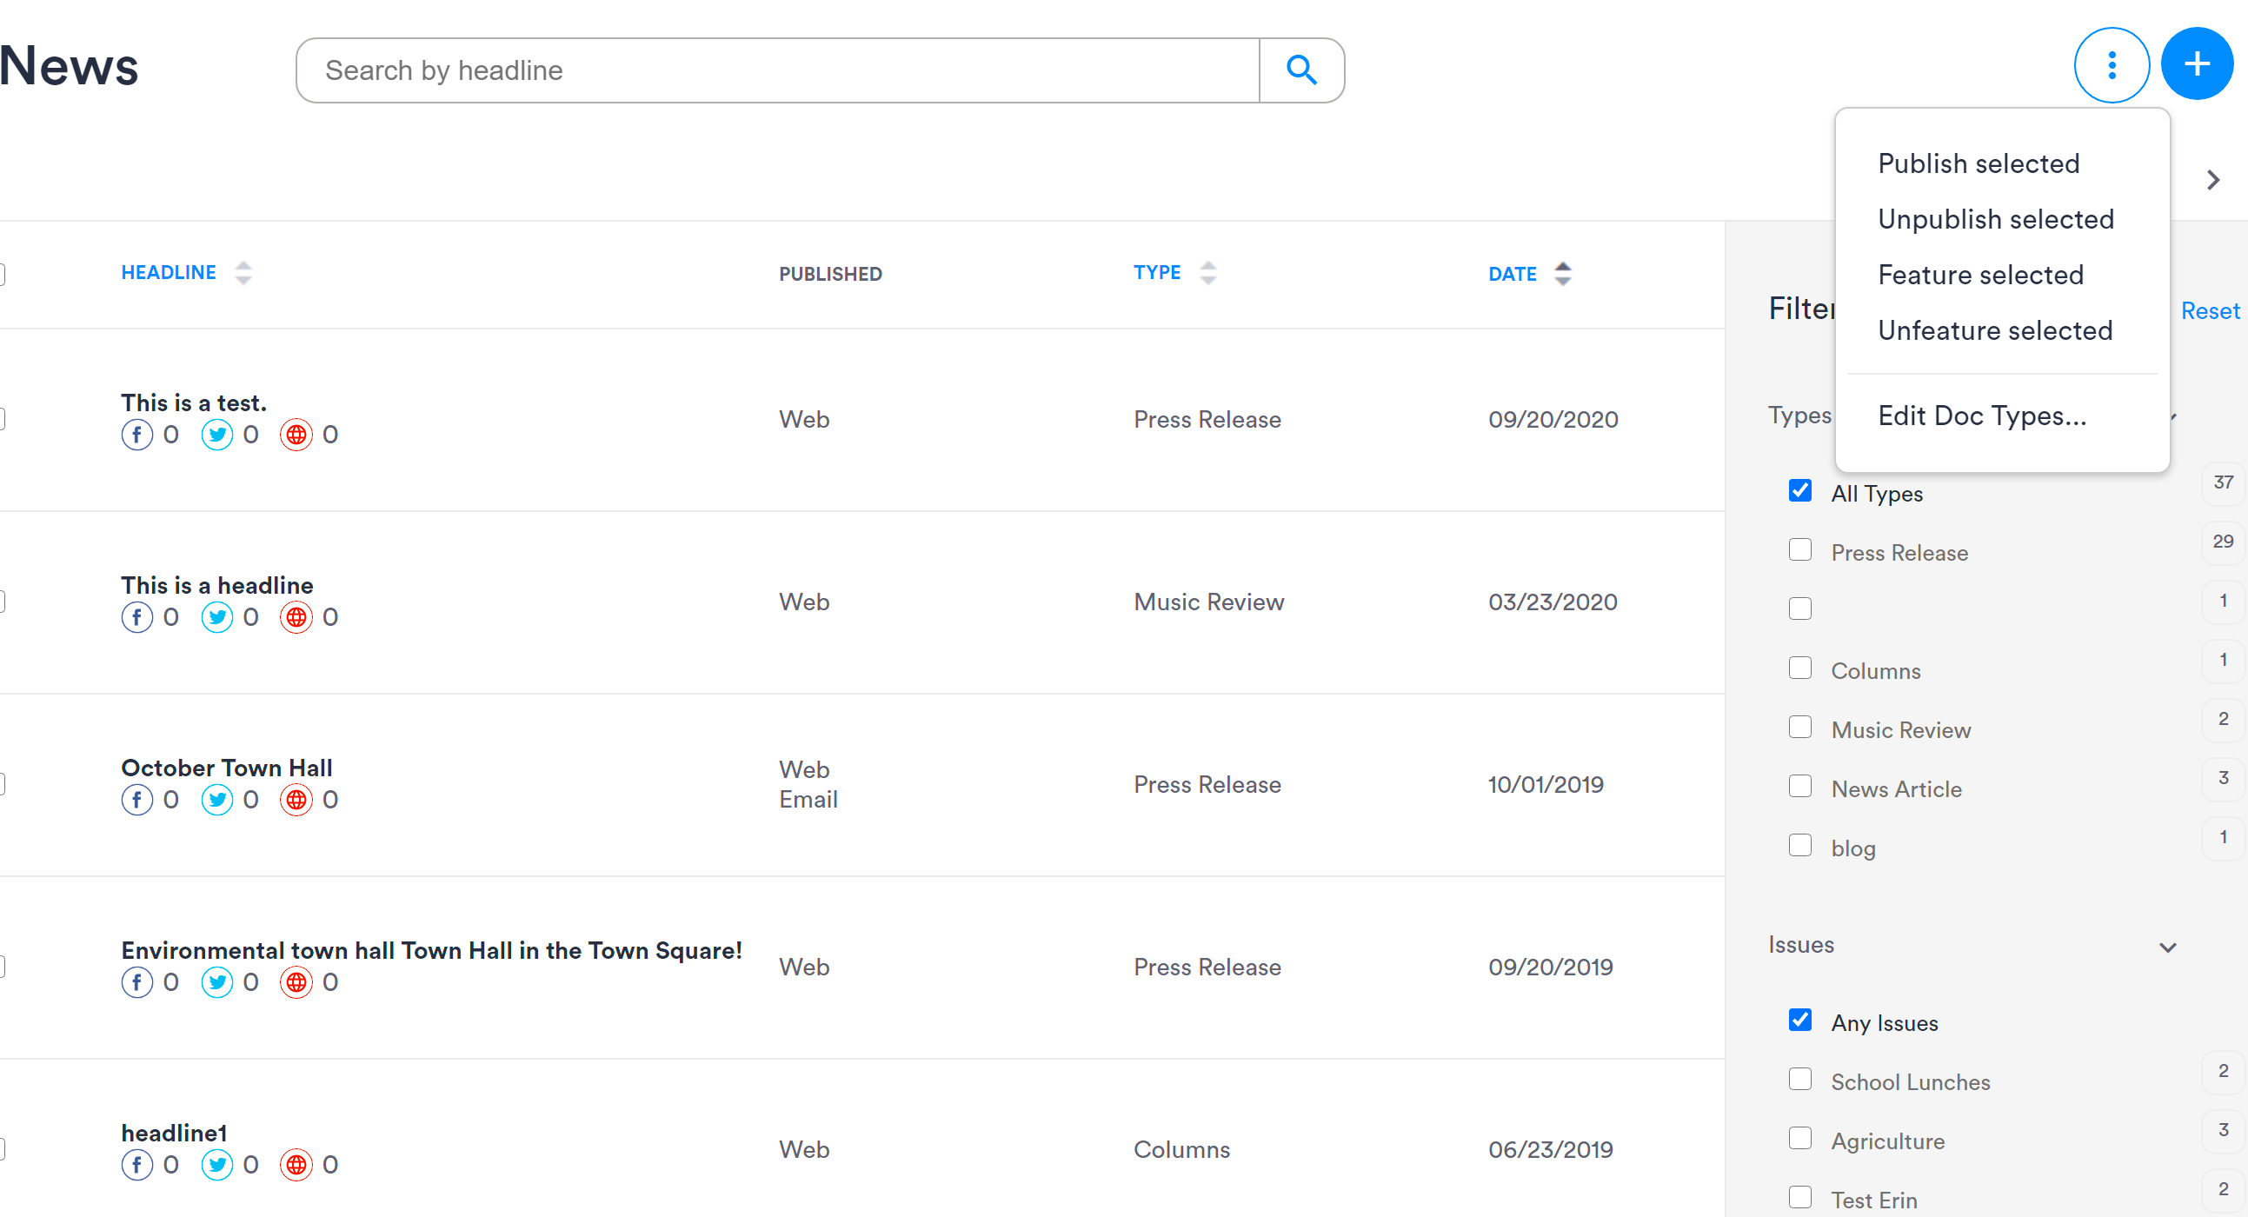Click the search magnifier icon

(1301, 70)
